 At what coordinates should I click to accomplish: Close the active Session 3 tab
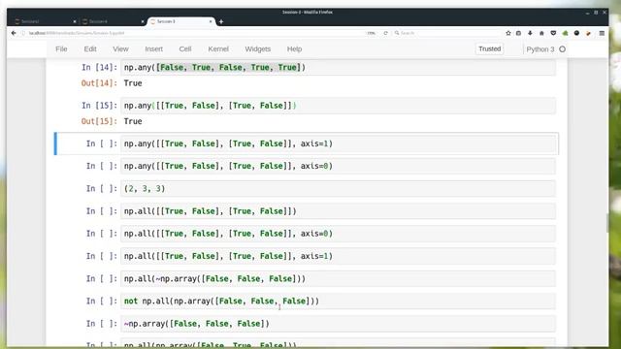tap(211, 21)
